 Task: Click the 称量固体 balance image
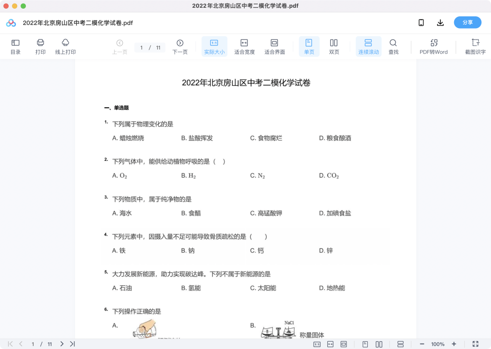278,329
